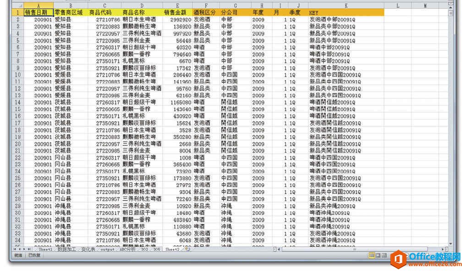Jump to the last sheet tab arrow

(29, 250)
